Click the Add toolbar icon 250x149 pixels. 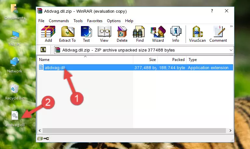48,32
